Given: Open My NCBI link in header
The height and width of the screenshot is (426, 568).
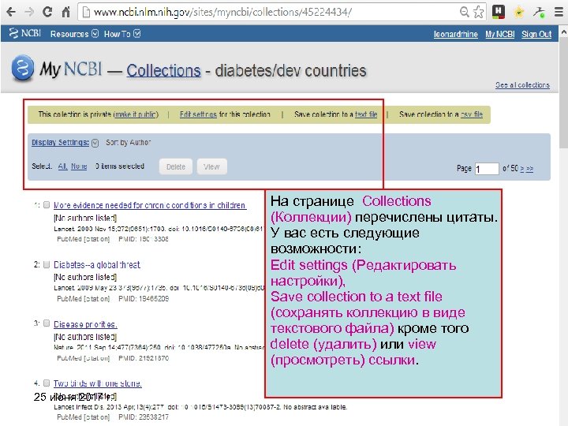Looking at the screenshot, I should click(x=499, y=34).
